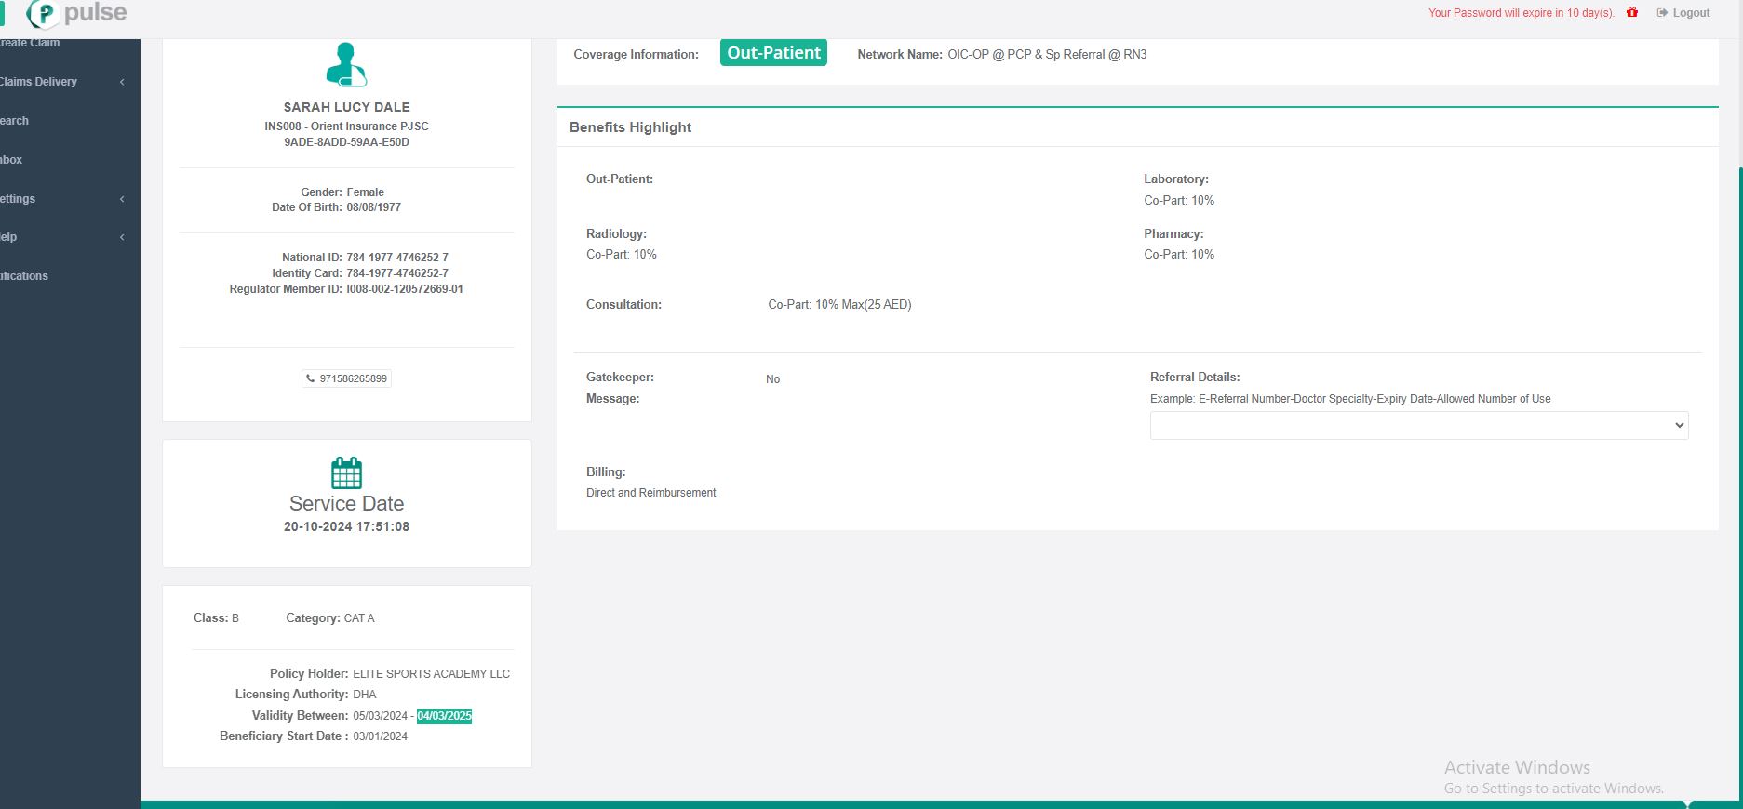
Task: Click the password expiry warning text
Action: pyautogui.click(x=1521, y=13)
